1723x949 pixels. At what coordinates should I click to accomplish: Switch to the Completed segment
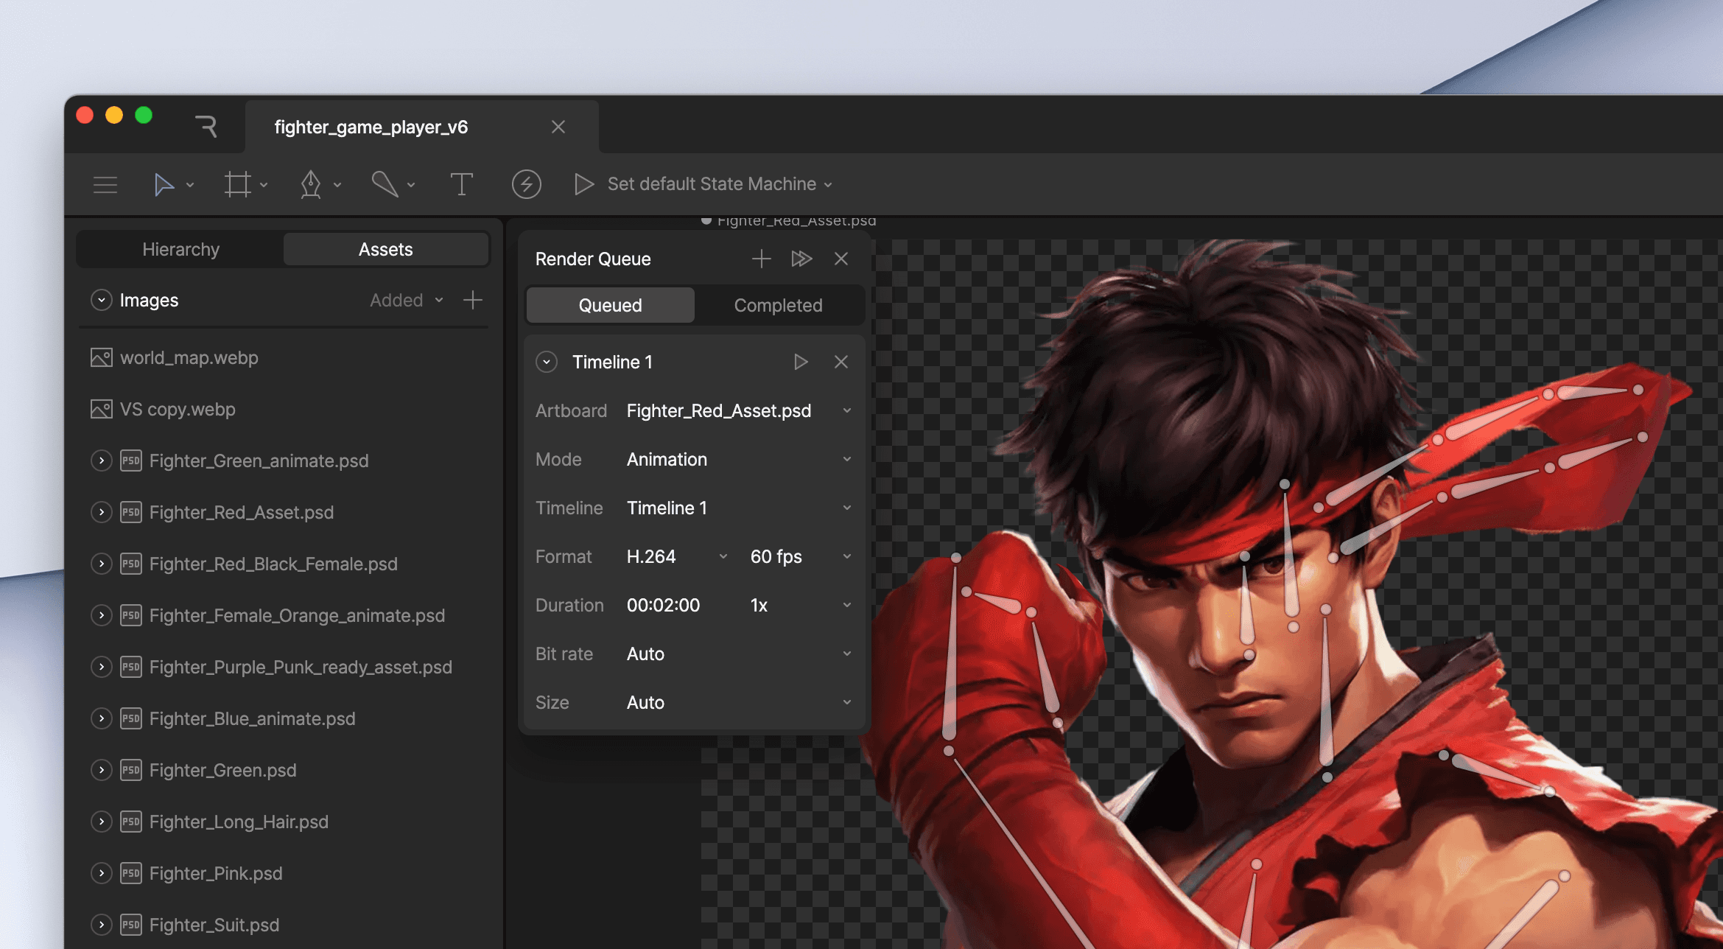coord(778,305)
